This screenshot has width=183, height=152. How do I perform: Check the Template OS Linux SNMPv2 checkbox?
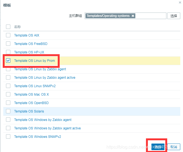(x=8, y=86)
